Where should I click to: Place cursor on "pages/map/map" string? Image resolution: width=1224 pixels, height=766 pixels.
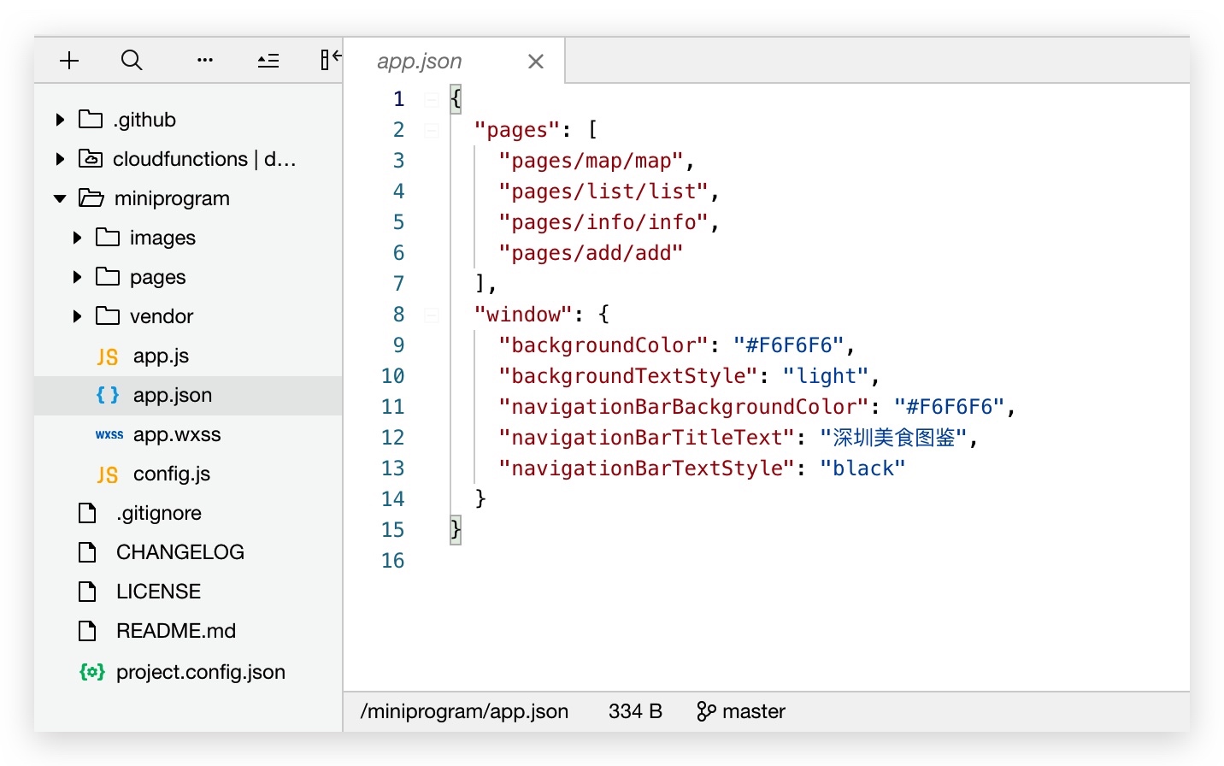coord(591,161)
